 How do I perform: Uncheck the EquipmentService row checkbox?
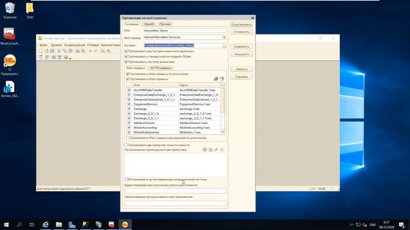[x=129, y=104]
